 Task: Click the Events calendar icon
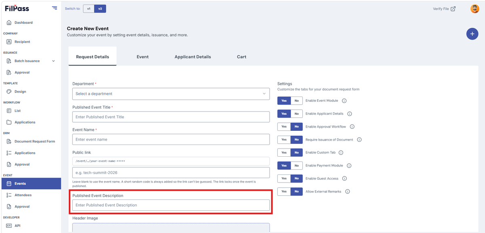point(9,183)
